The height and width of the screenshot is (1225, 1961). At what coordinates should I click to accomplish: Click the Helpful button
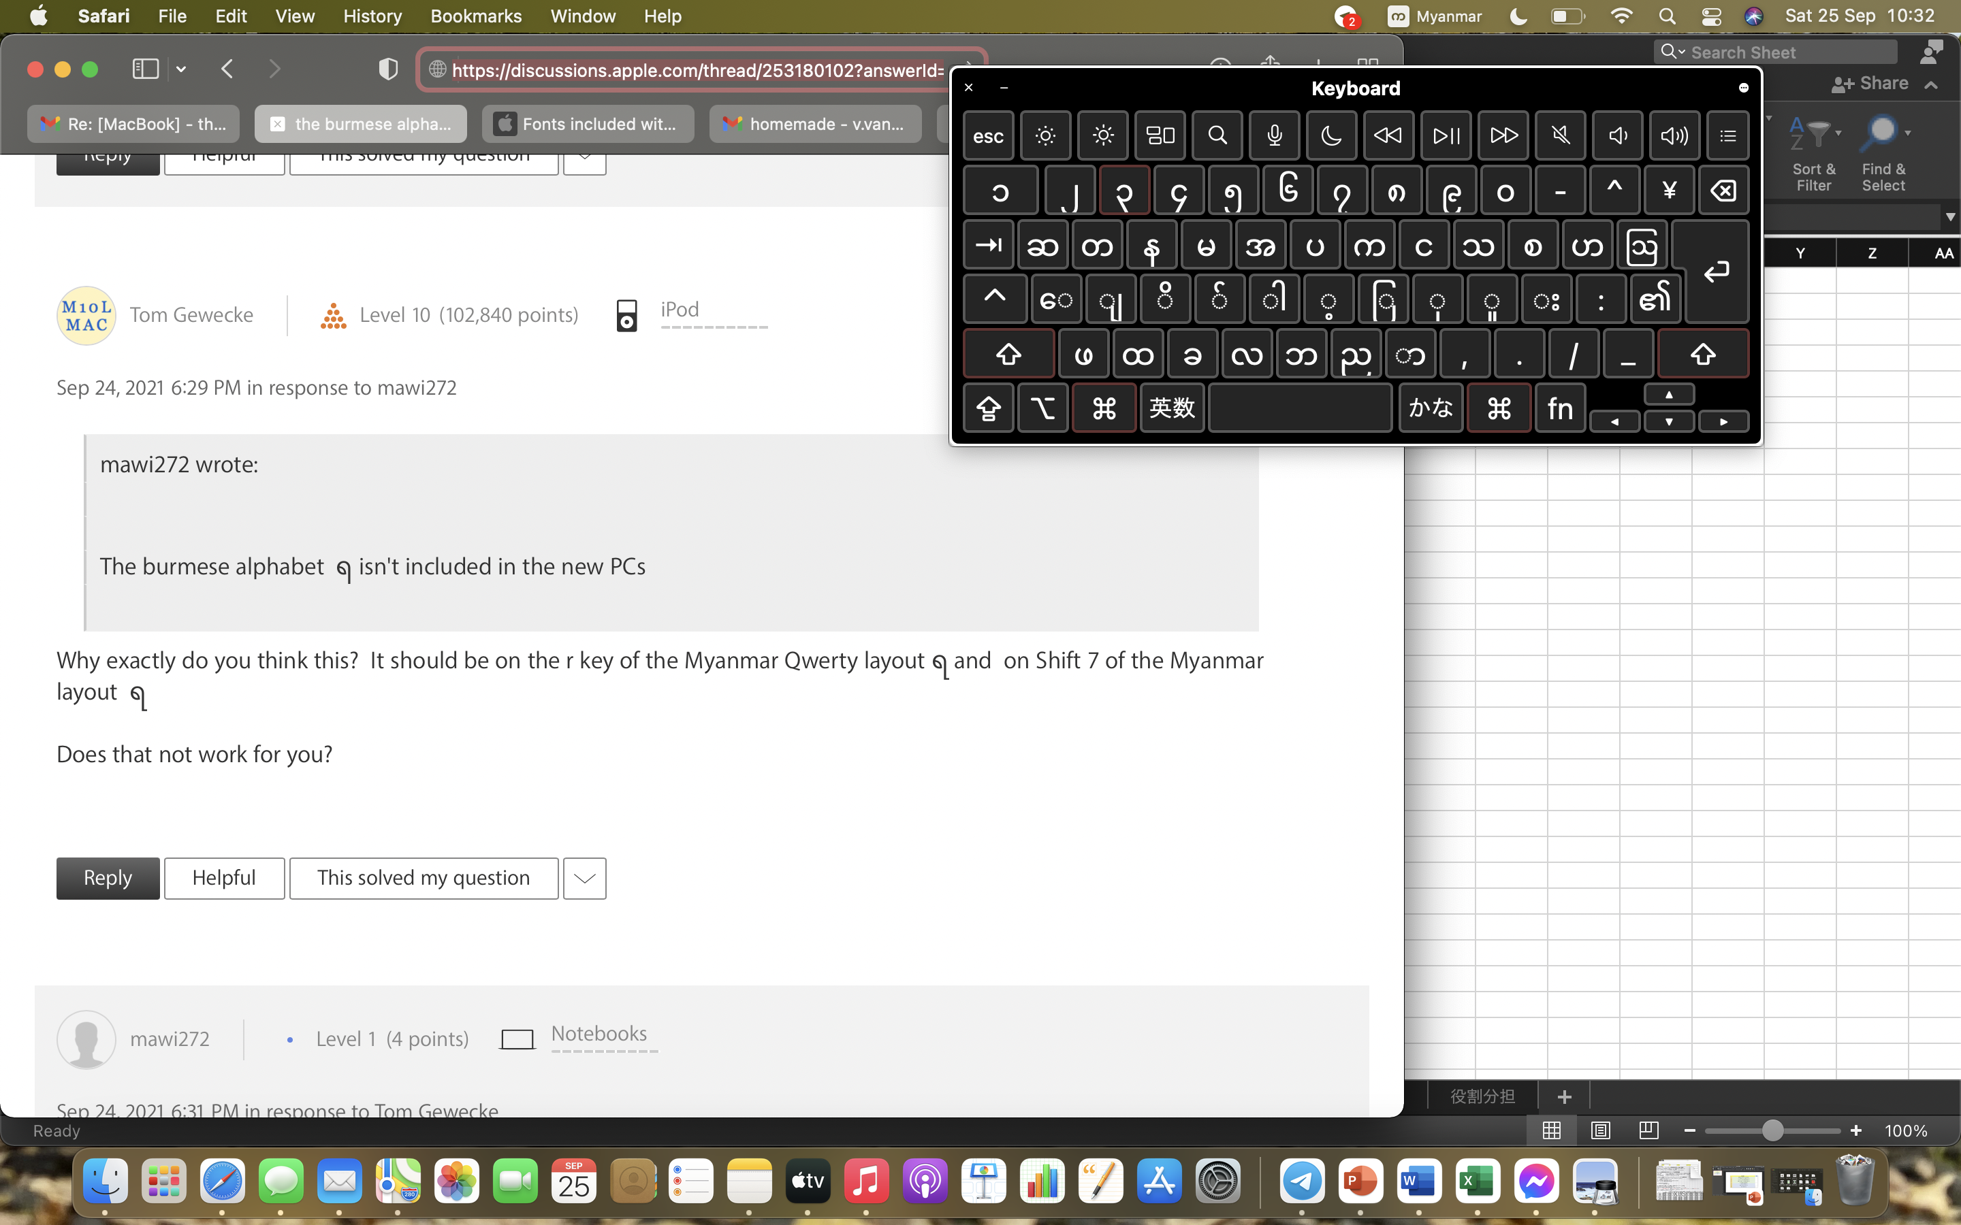223,878
